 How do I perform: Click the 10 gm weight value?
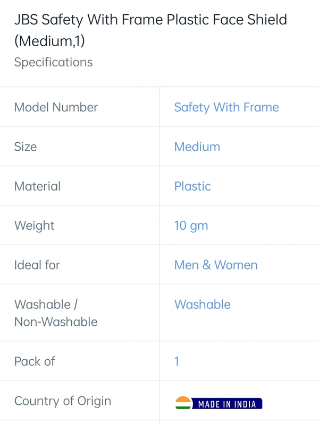coord(191,226)
